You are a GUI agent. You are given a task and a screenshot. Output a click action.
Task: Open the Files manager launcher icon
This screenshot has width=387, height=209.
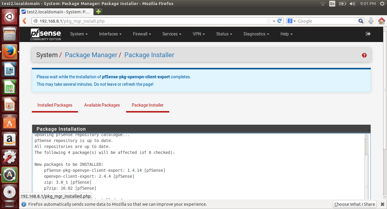pos(10,35)
